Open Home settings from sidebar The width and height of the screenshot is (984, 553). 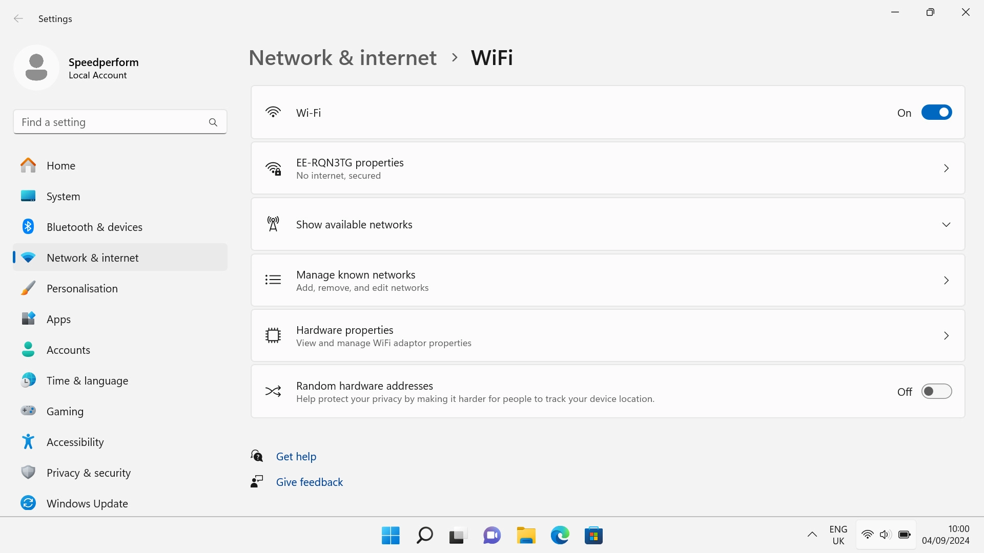60,165
